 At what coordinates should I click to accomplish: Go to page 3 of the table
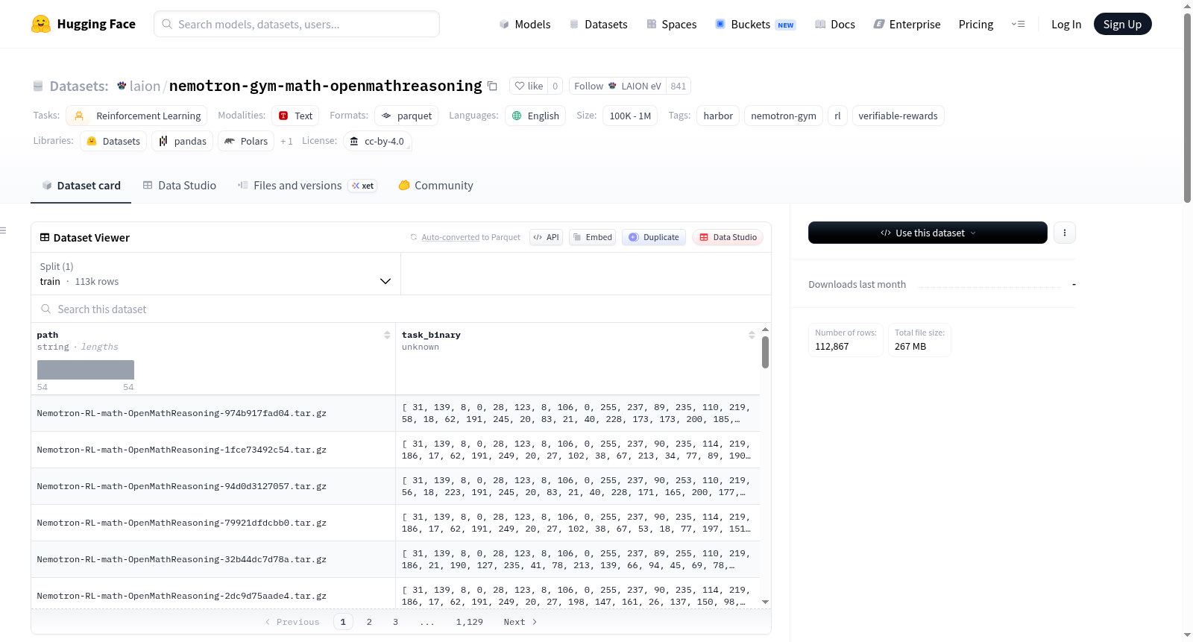395,622
